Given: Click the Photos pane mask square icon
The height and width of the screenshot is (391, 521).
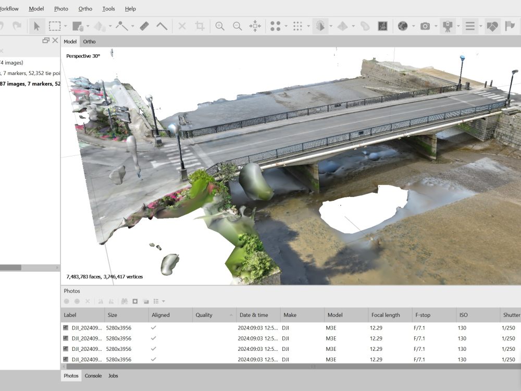Looking at the screenshot, I should 135,301.
